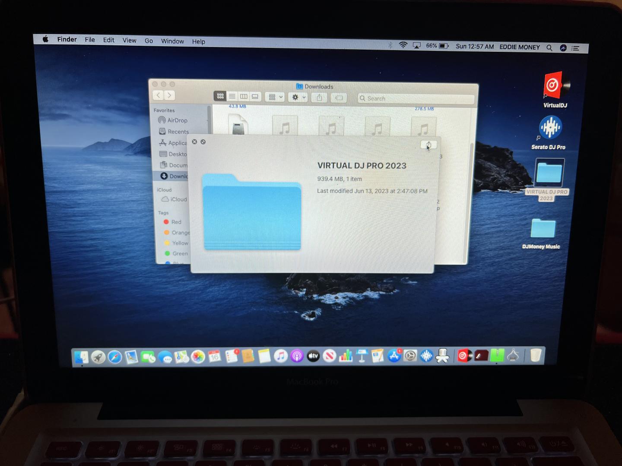
Task: Go back in Downloads window
Action: [158, 95]
